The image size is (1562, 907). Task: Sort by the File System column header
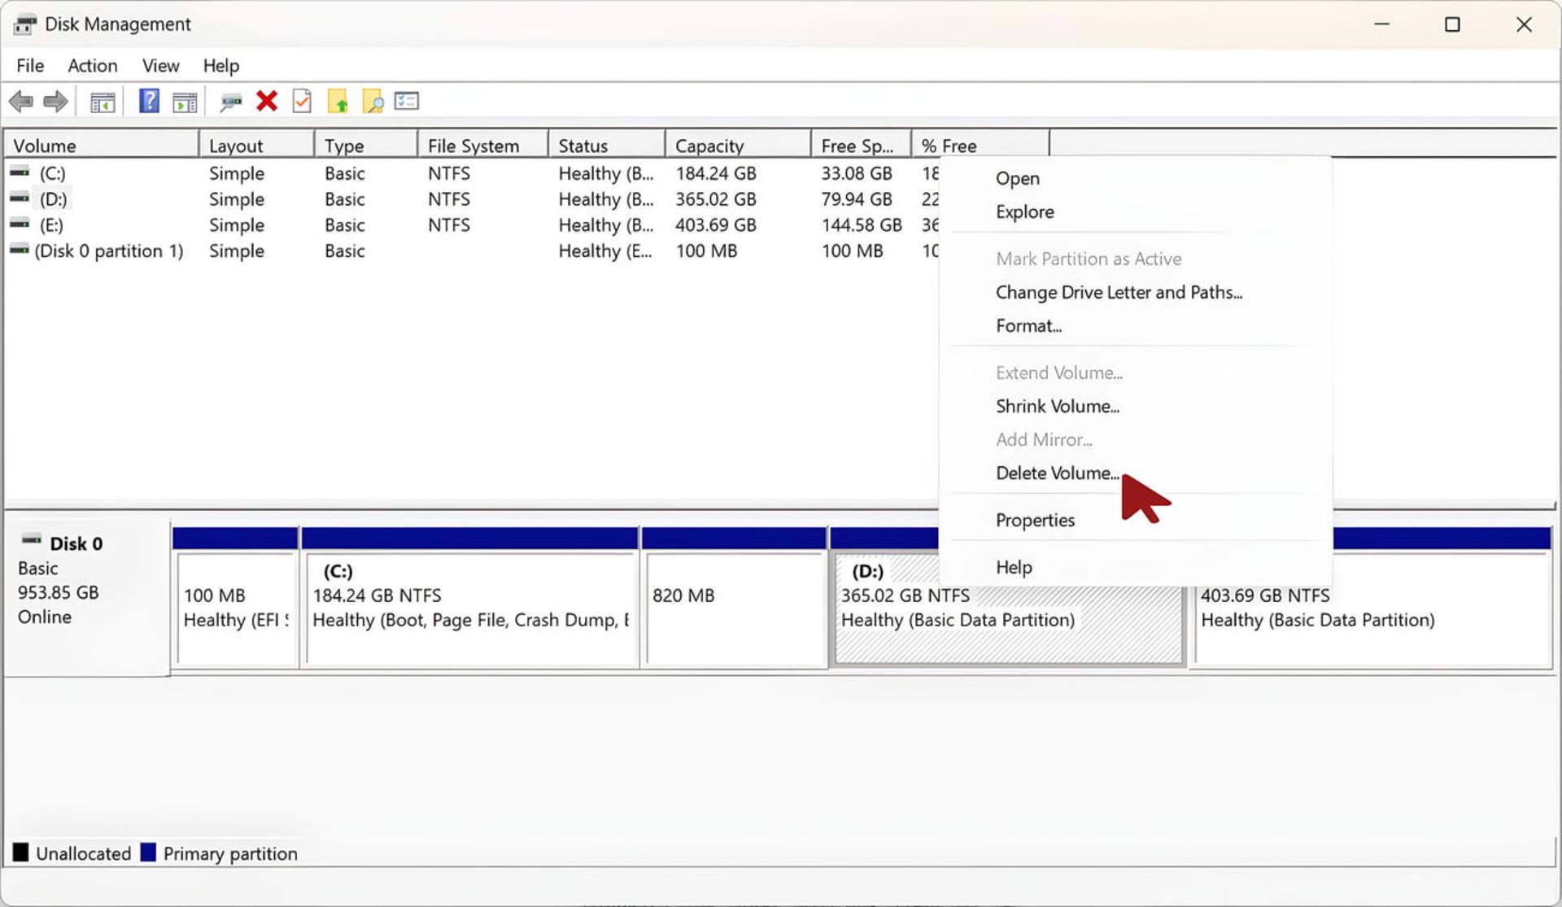(x=482, y=146)
